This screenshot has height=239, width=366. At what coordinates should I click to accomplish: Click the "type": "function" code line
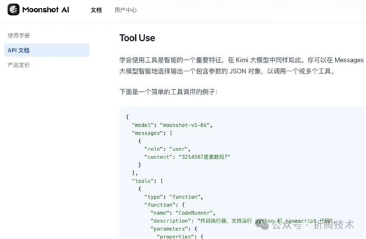(173, 197)
